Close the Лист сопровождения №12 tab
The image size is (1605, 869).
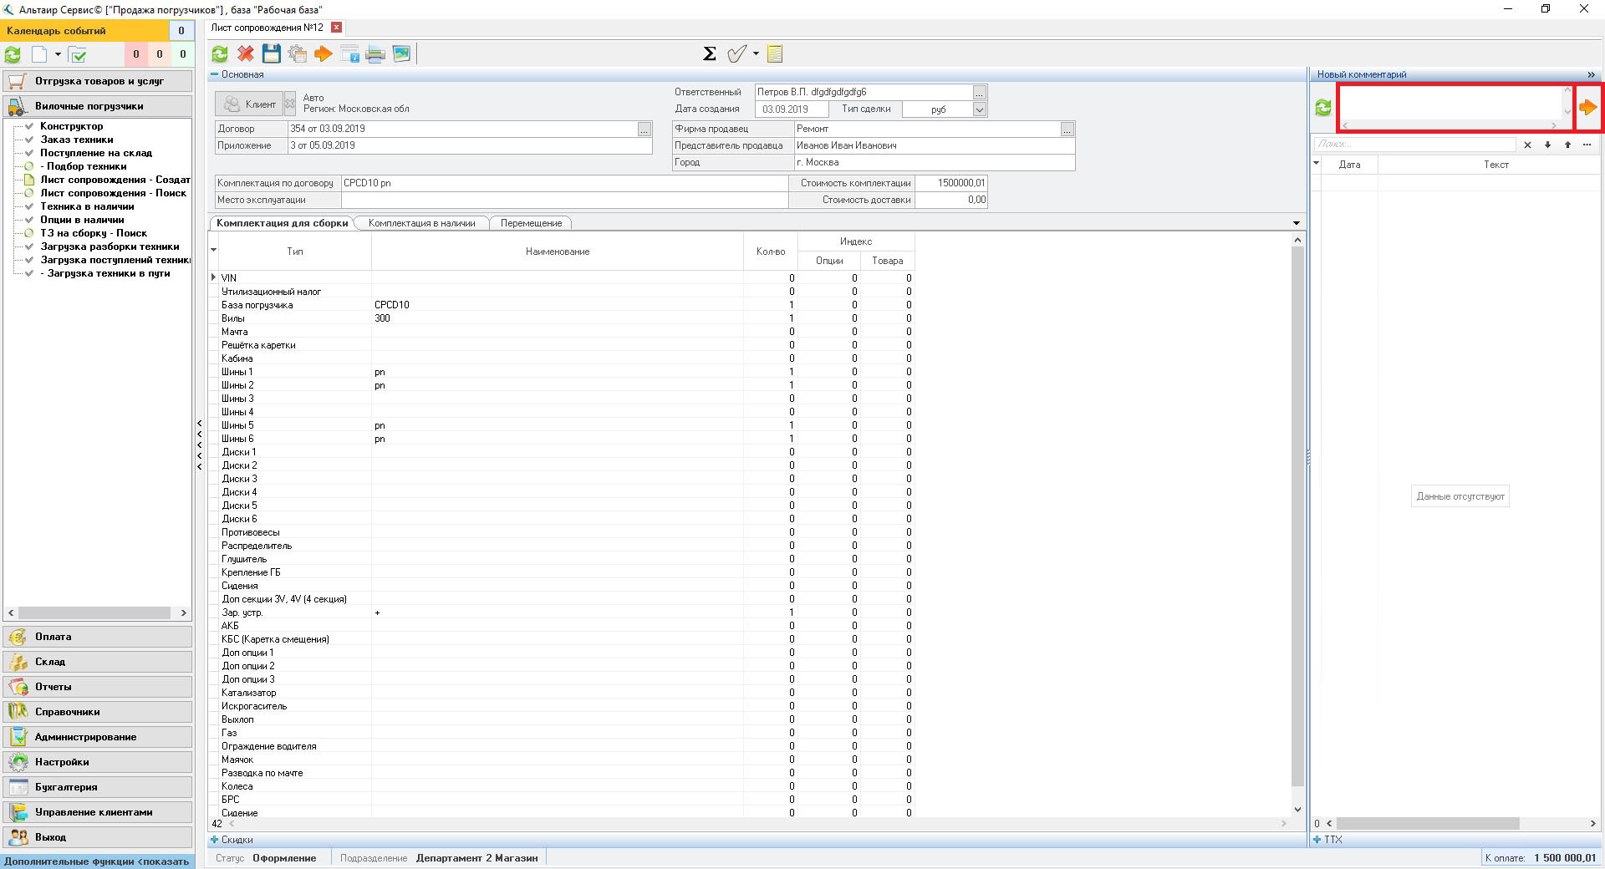tap(336, 28)
